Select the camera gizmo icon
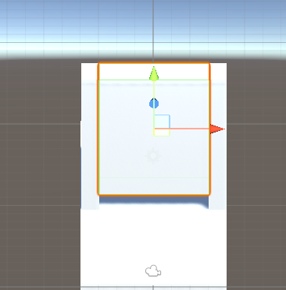 (153, 271)
